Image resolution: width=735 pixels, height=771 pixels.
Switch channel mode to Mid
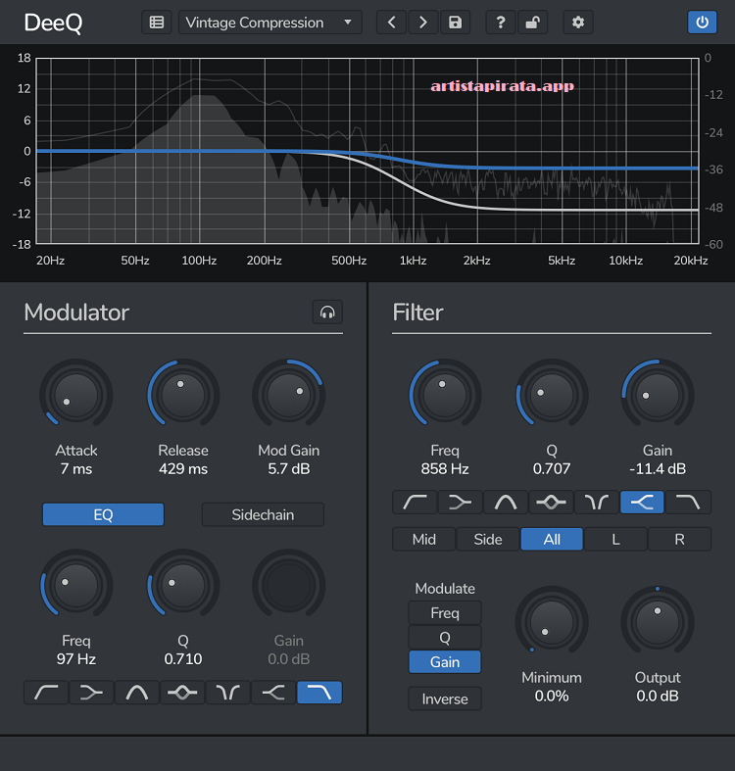(x=424, y=539)
